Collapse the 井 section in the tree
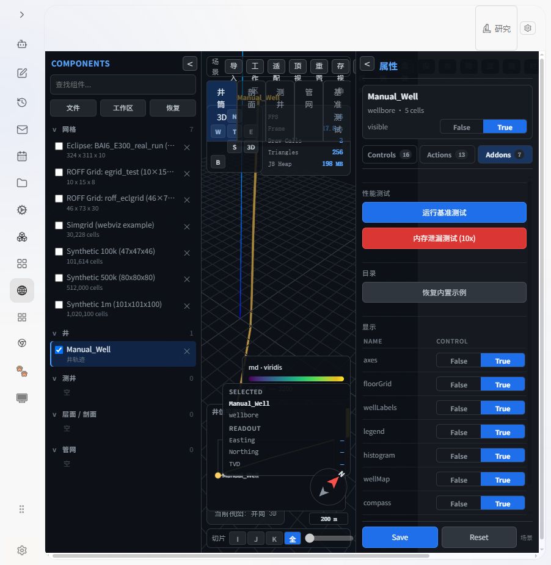Screen dimensions: 551x565 (x=54, y=333)
